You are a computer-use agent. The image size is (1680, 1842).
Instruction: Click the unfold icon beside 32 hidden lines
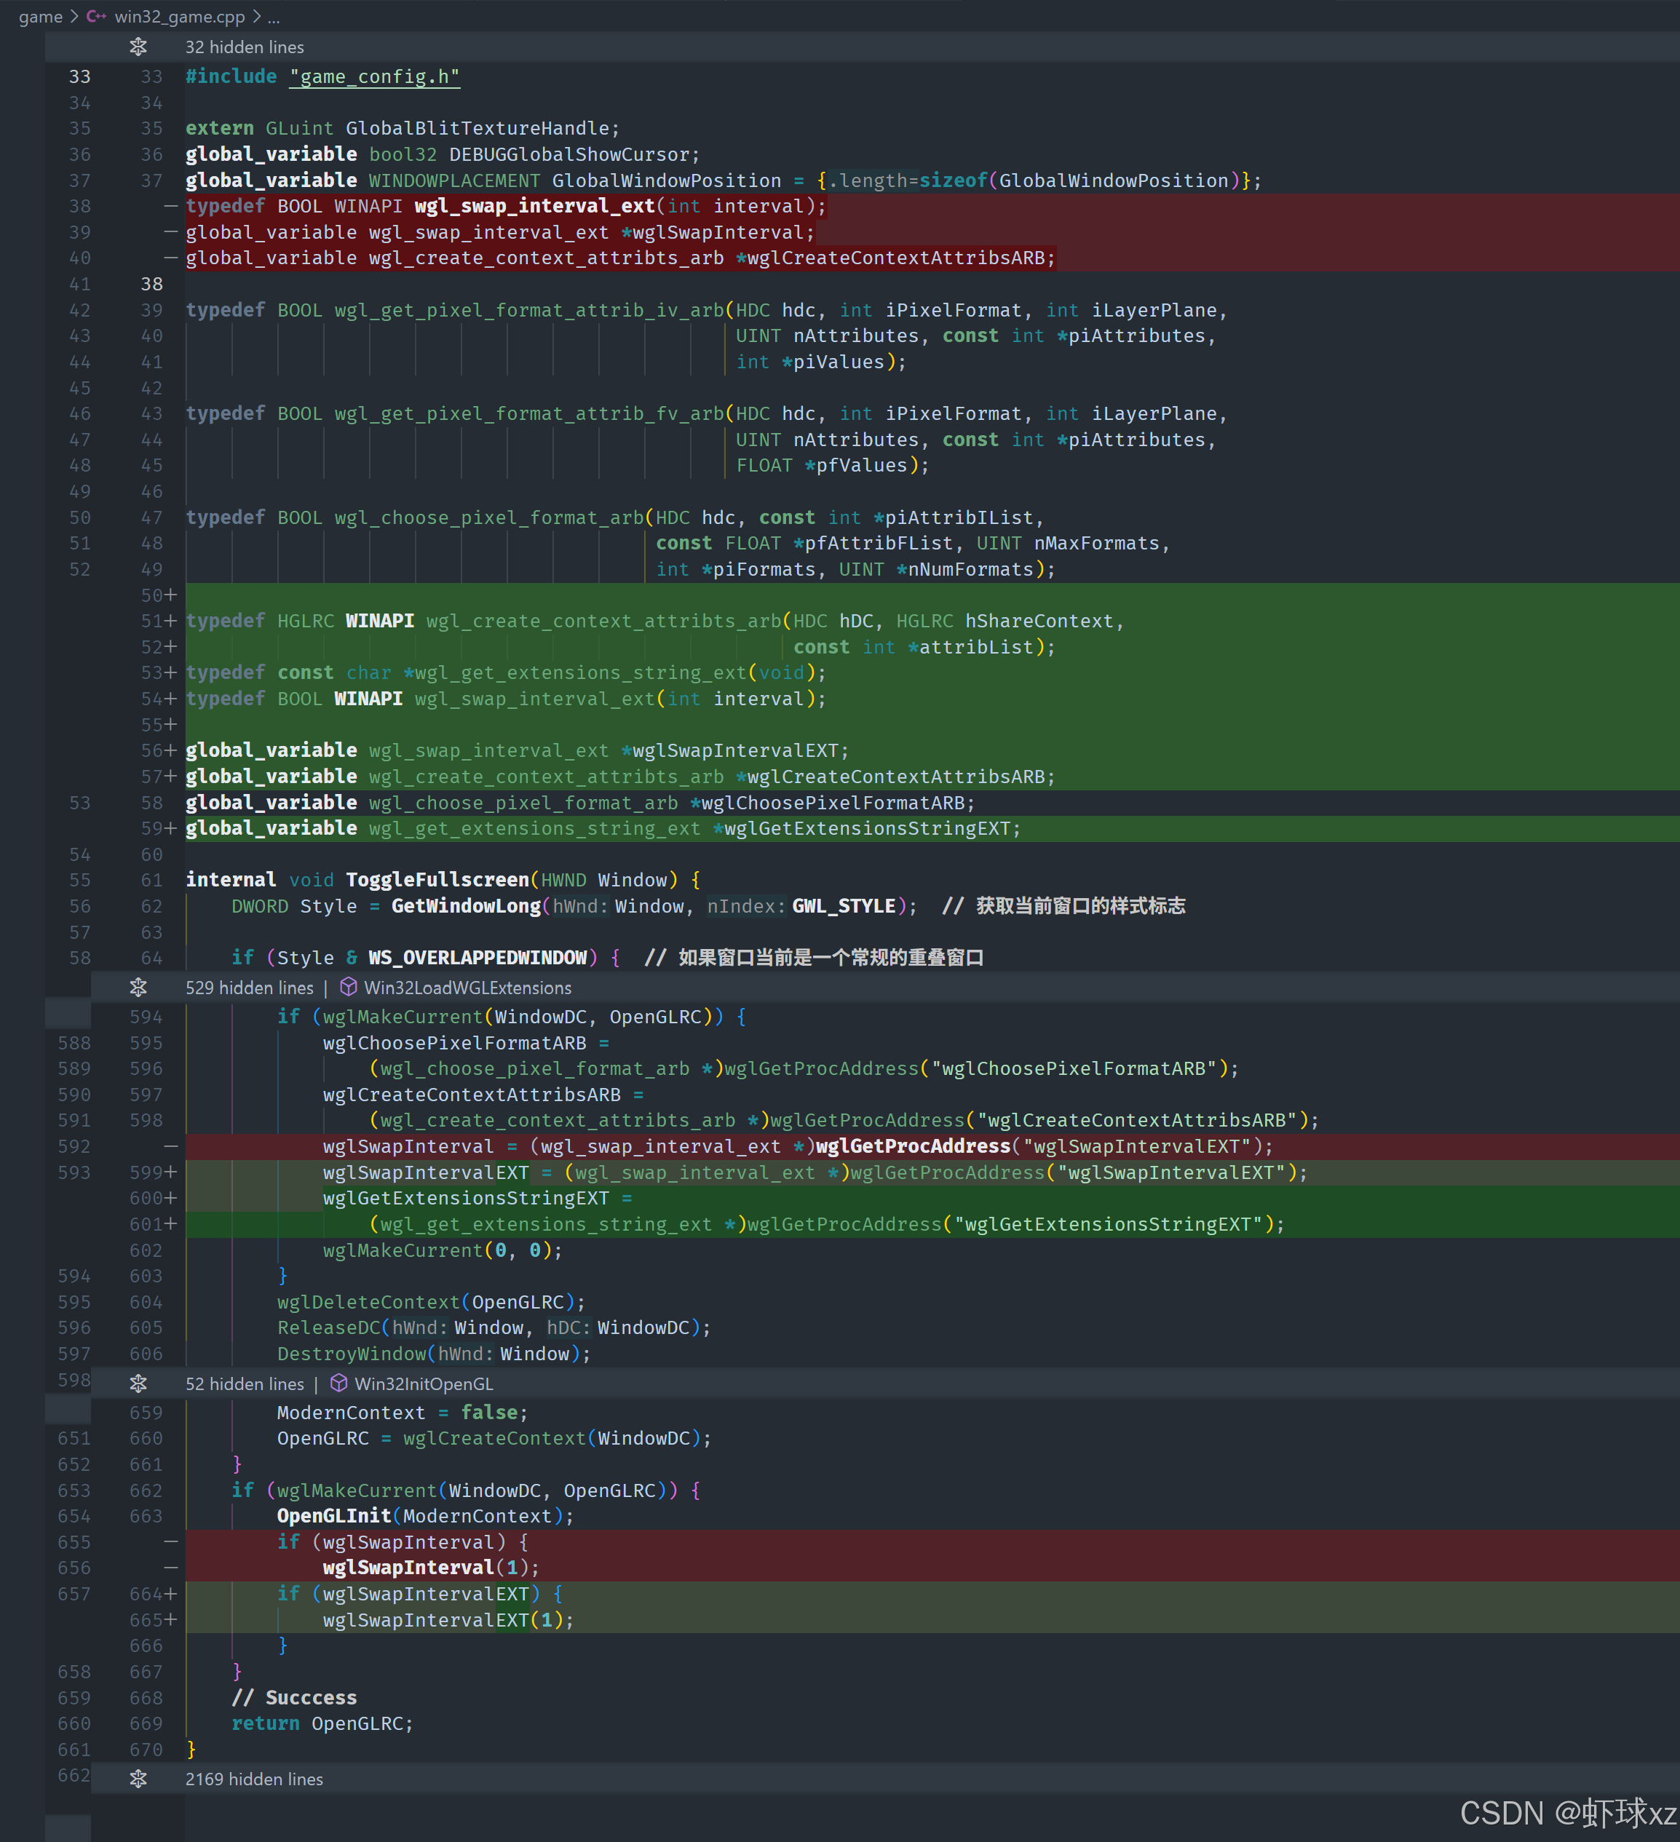click(x=138, y=47)
